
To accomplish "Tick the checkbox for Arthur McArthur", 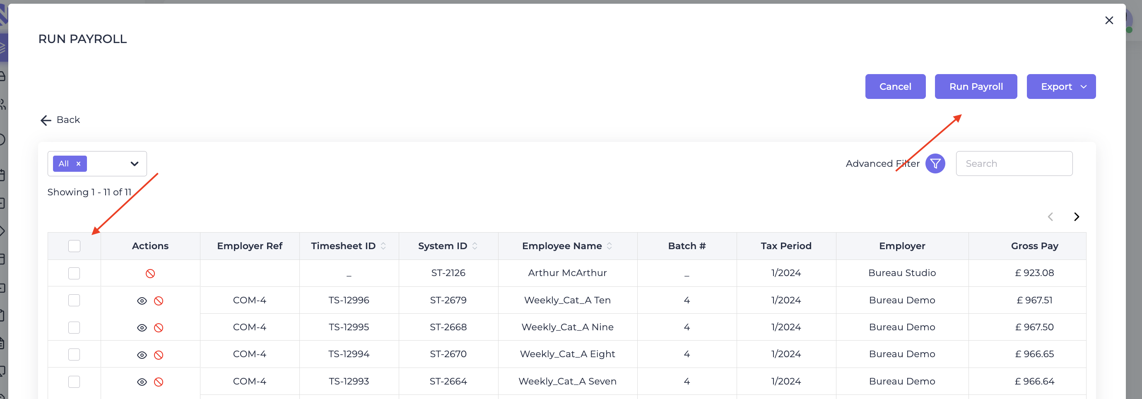I will tap(74, 273).
